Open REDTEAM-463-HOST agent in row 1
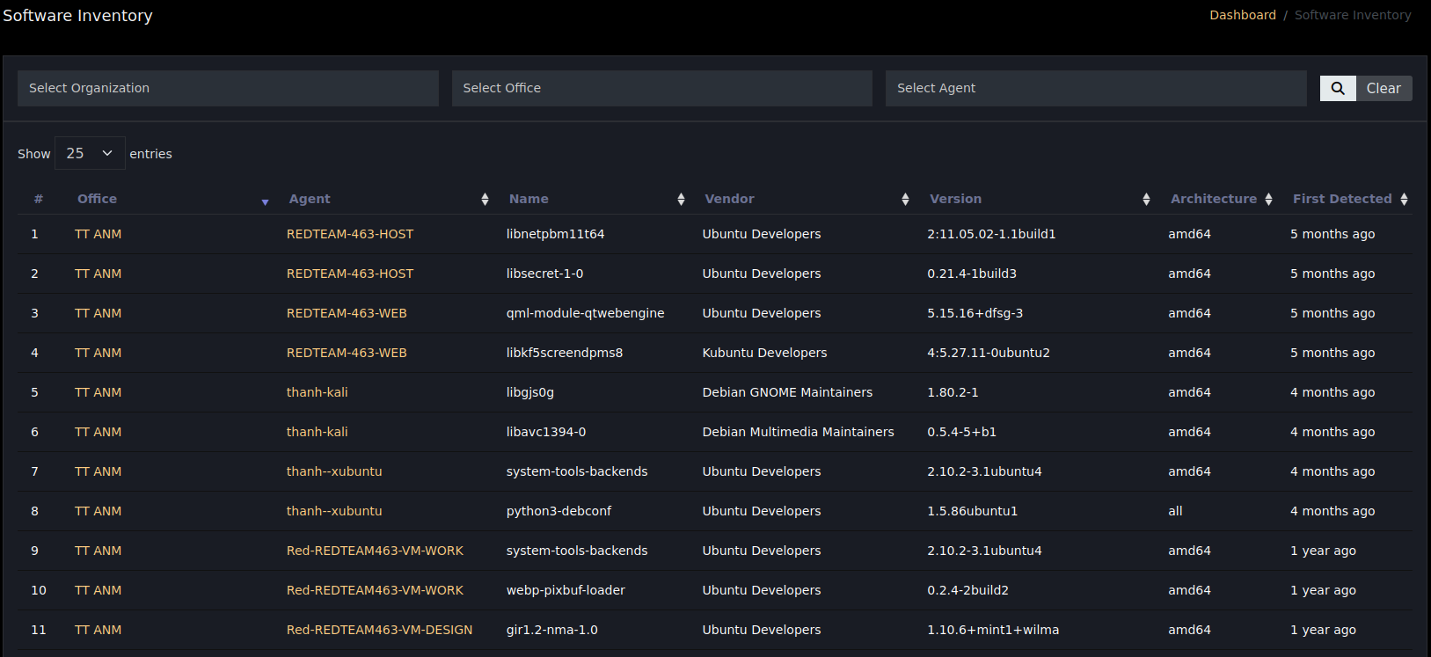This screenshot has width=1431, height=657. (349, 234)
